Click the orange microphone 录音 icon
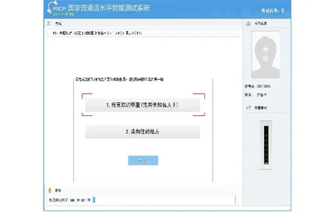Screen dimensions: 336x213 coord(50,190)
